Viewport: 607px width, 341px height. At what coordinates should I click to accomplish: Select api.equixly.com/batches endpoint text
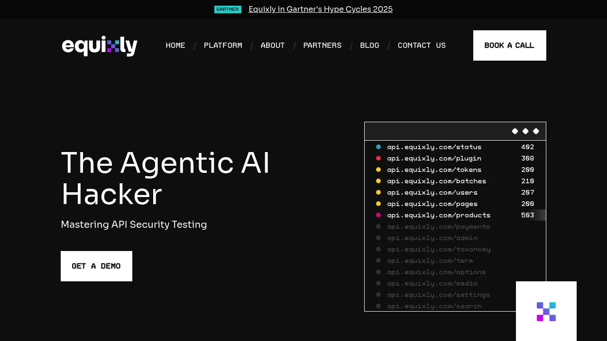[x=437, y=181]
